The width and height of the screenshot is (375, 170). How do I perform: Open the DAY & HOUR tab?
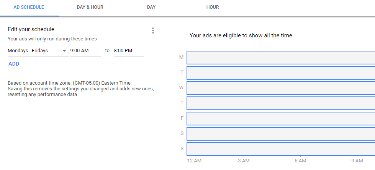click(x=90, y=7)
